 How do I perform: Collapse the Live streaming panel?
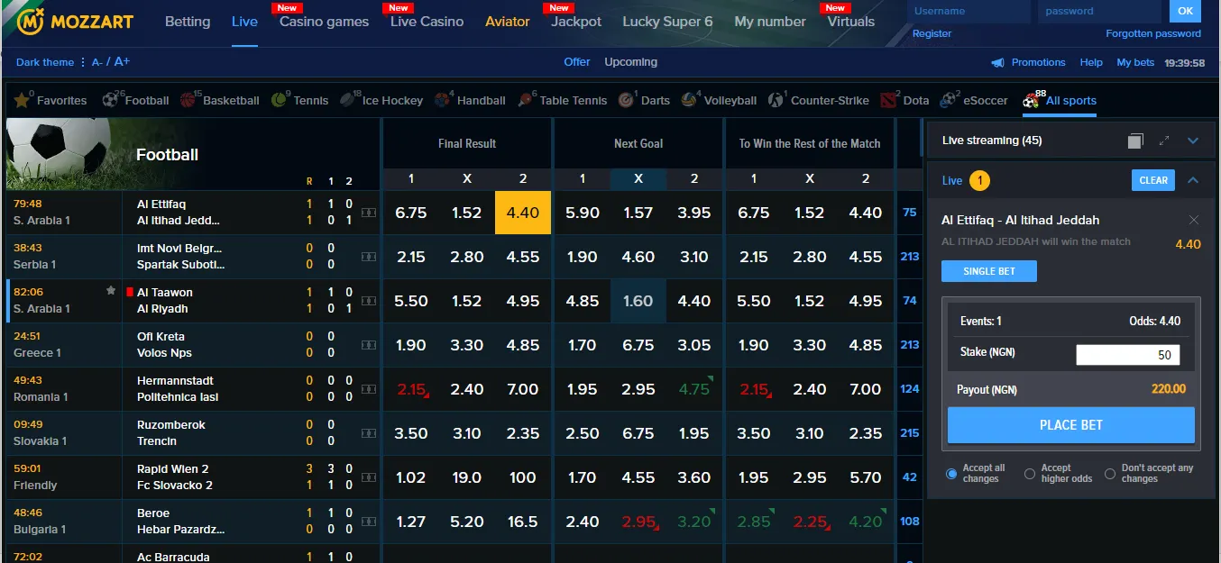point(1193,141)
